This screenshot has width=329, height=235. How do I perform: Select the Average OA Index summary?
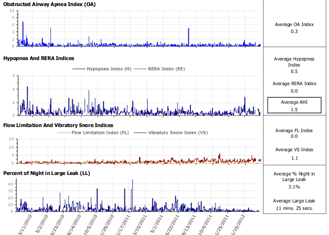[x=294, y=27]
